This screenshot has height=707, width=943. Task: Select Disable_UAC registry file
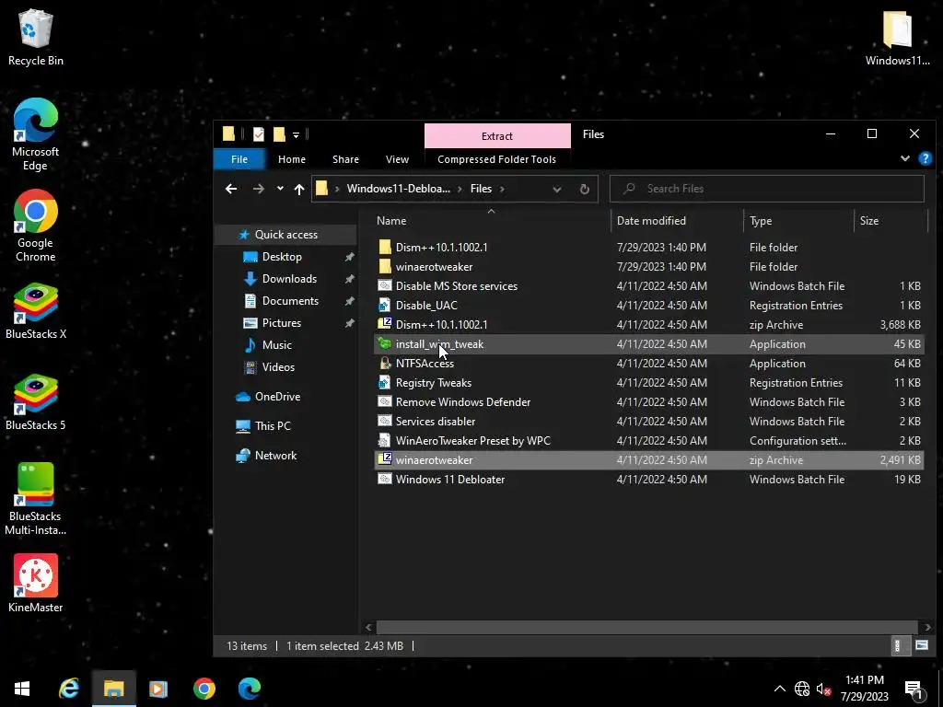click(x=649, y=306)
